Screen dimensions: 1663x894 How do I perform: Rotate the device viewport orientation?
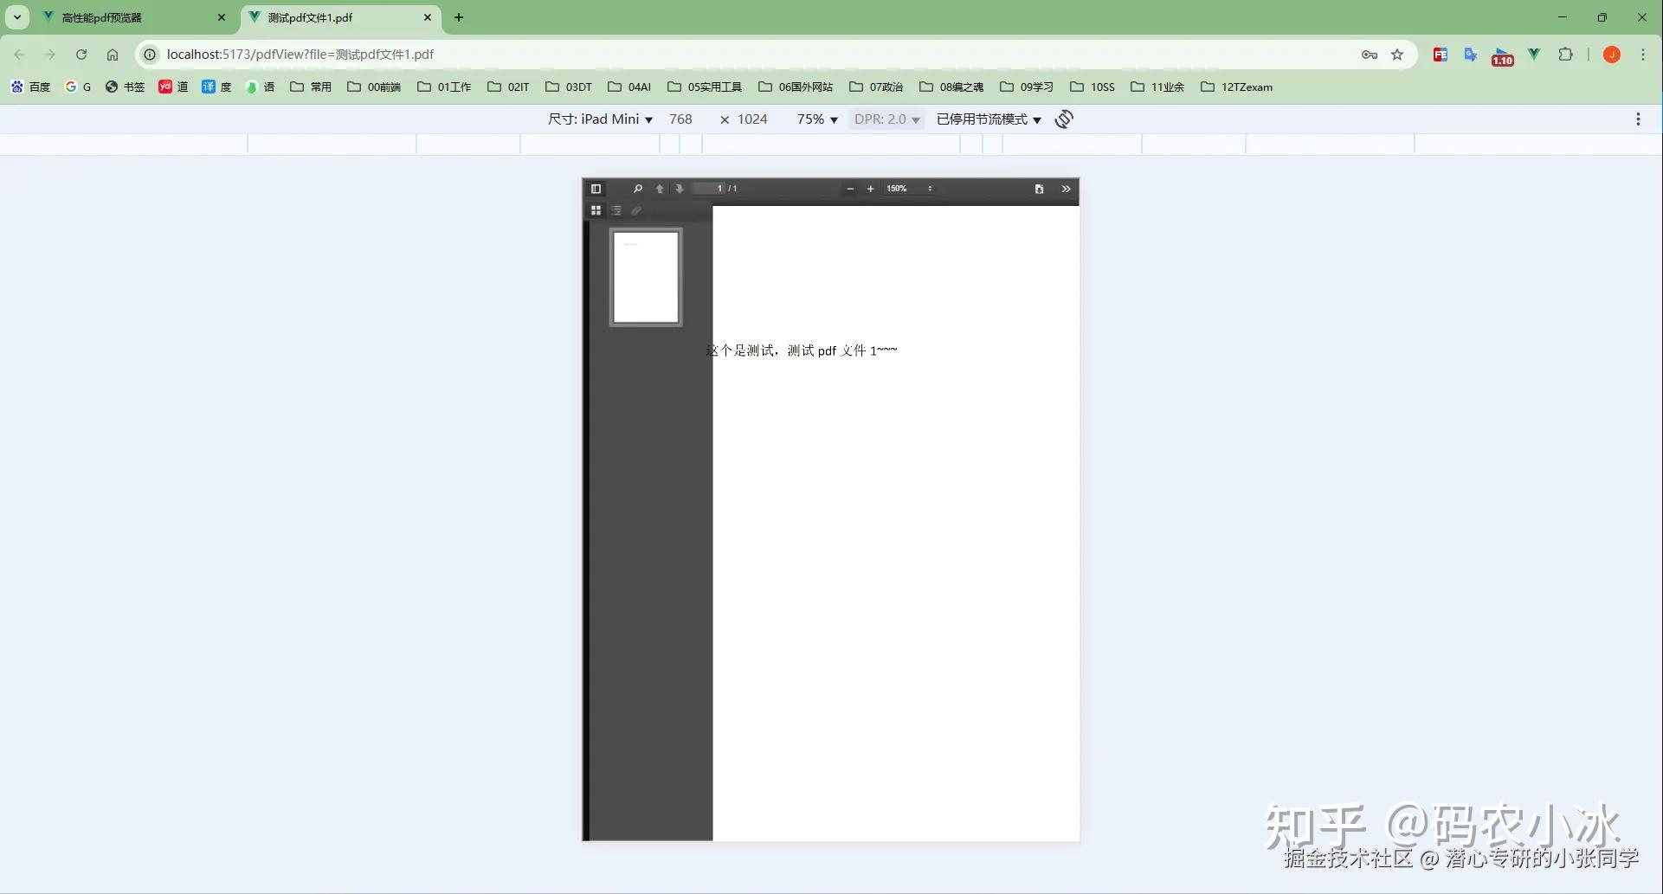click(1063, 119)
